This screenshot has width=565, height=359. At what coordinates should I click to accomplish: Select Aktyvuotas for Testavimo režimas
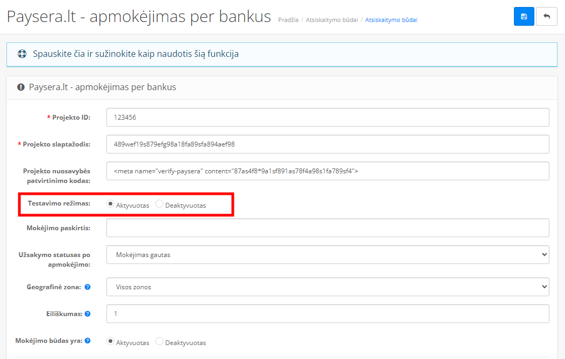point(111,204)
